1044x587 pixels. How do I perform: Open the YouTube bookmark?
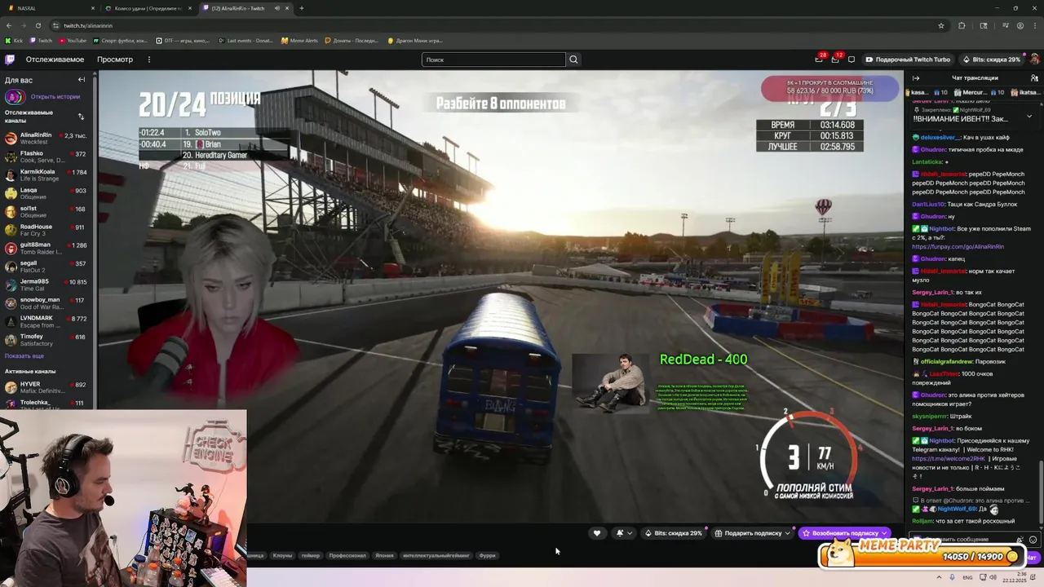click(73, 41)
